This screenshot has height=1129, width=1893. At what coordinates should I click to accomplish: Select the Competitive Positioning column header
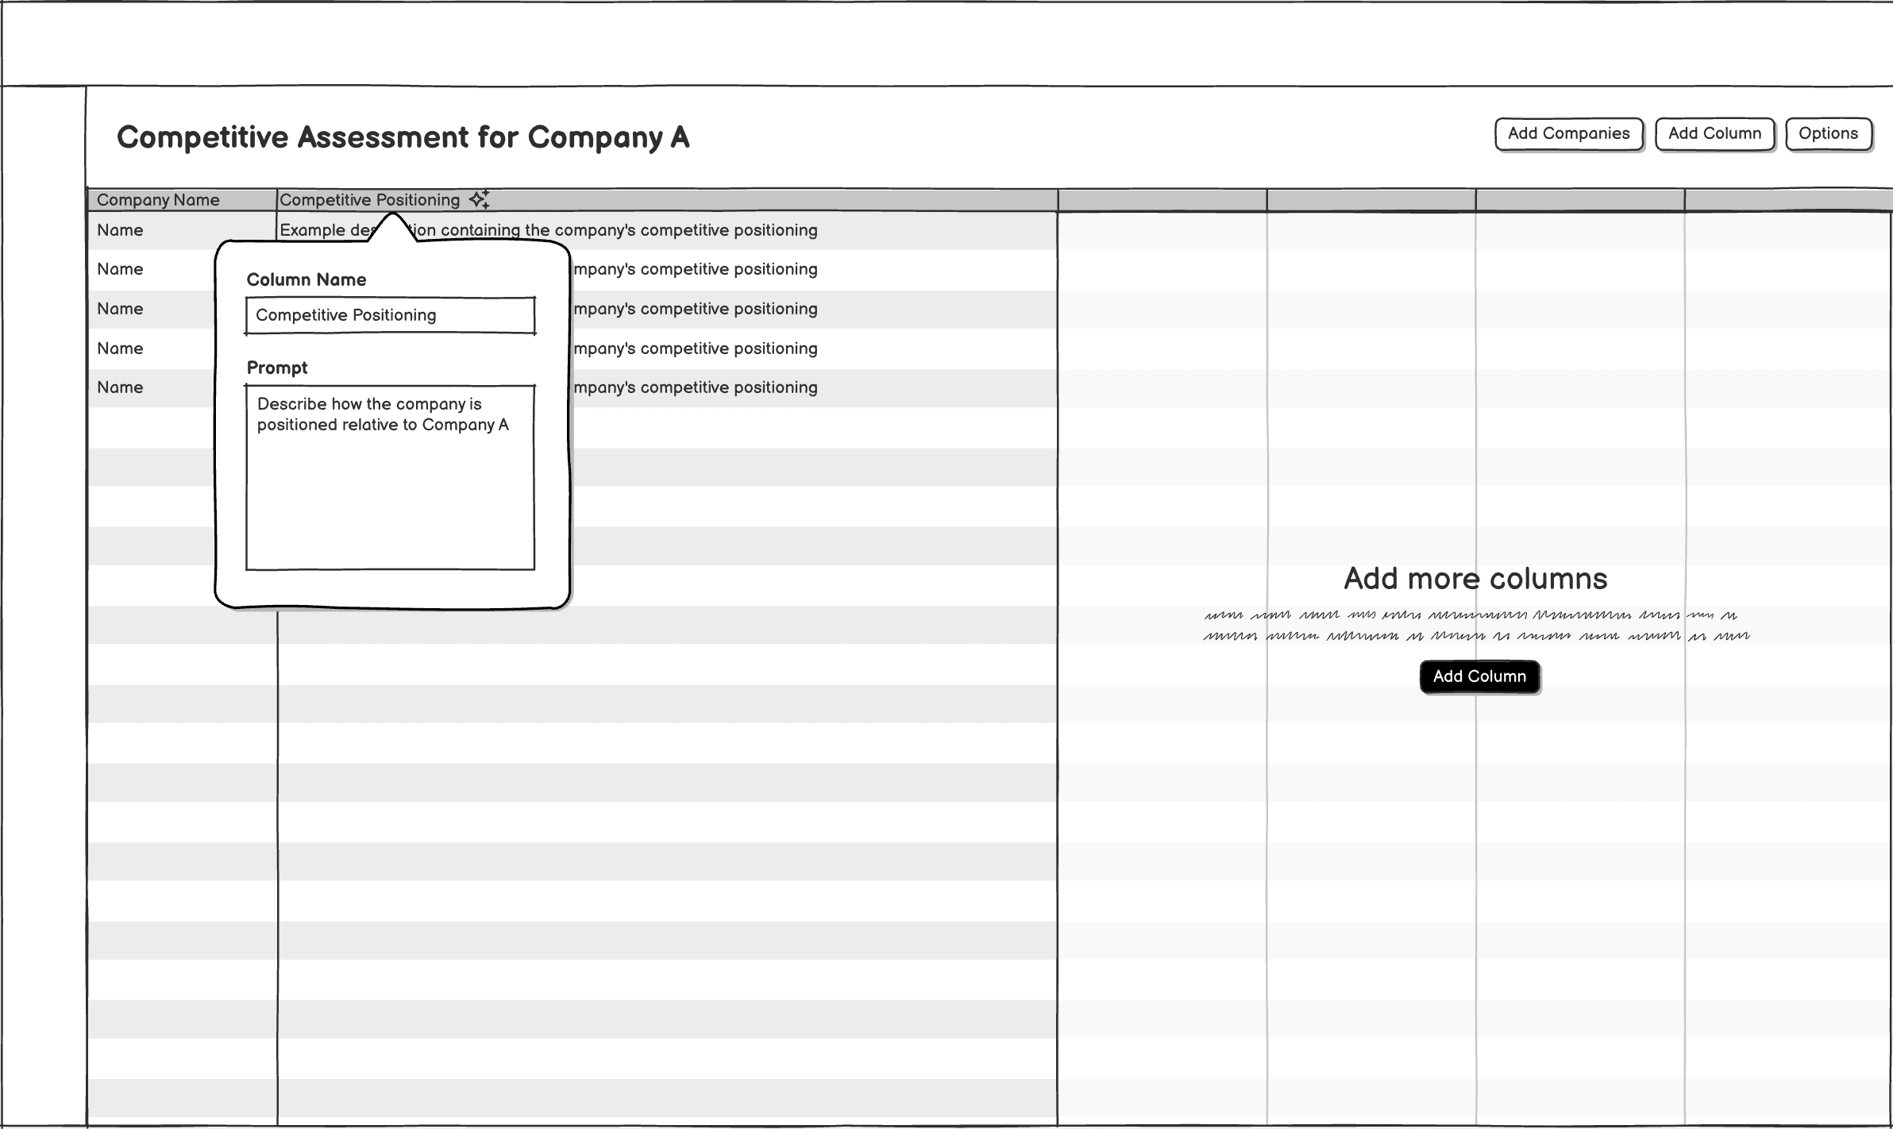tap(369, 200)
